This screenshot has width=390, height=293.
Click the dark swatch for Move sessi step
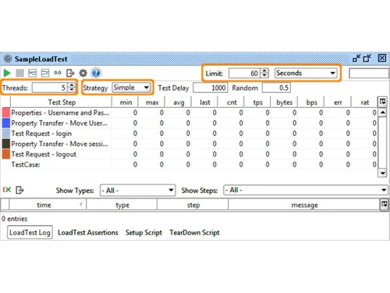pos(6,144)
